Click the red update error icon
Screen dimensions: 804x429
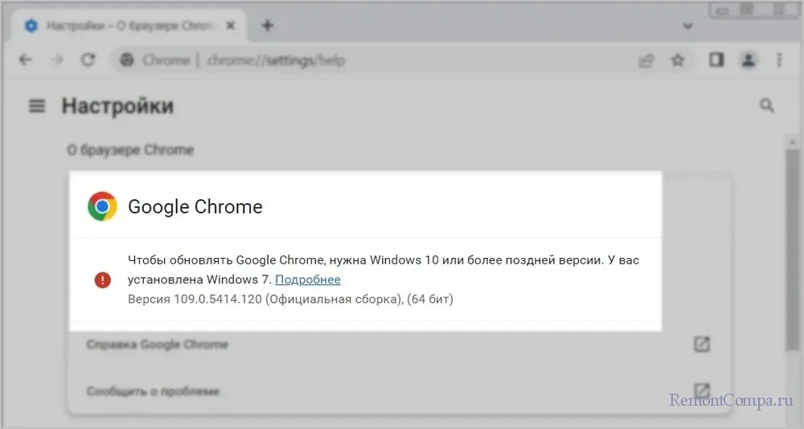(x=103, y=280)
